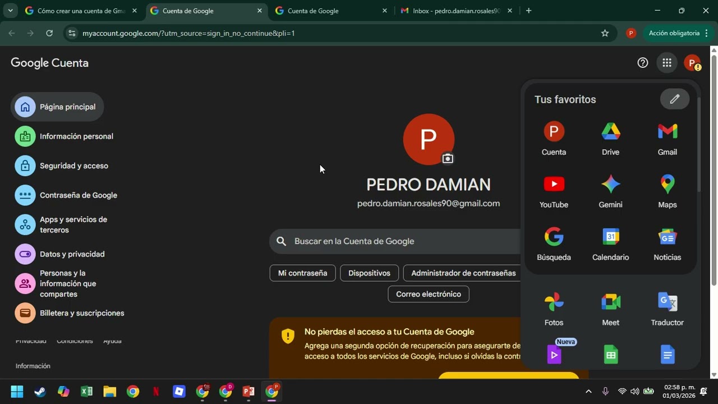Click the Correo electrónico chip
Screen dimensions: 718x404
click(x=429, y=294)
